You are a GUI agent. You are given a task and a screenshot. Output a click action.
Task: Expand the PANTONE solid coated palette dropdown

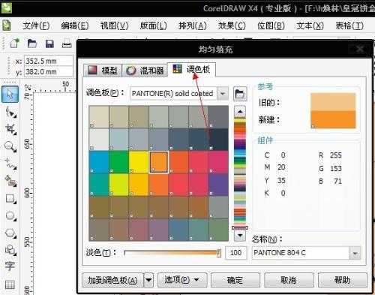223,94
